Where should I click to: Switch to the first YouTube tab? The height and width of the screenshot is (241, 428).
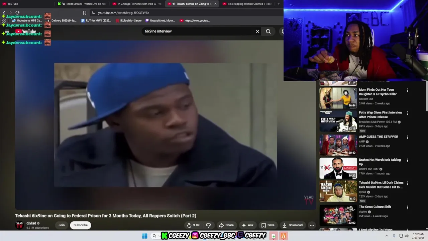click(x=27, y=4)
